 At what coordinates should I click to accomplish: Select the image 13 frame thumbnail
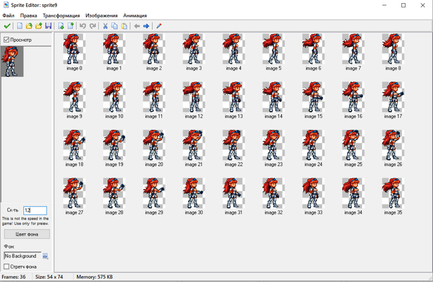click(x=232, y=98)
